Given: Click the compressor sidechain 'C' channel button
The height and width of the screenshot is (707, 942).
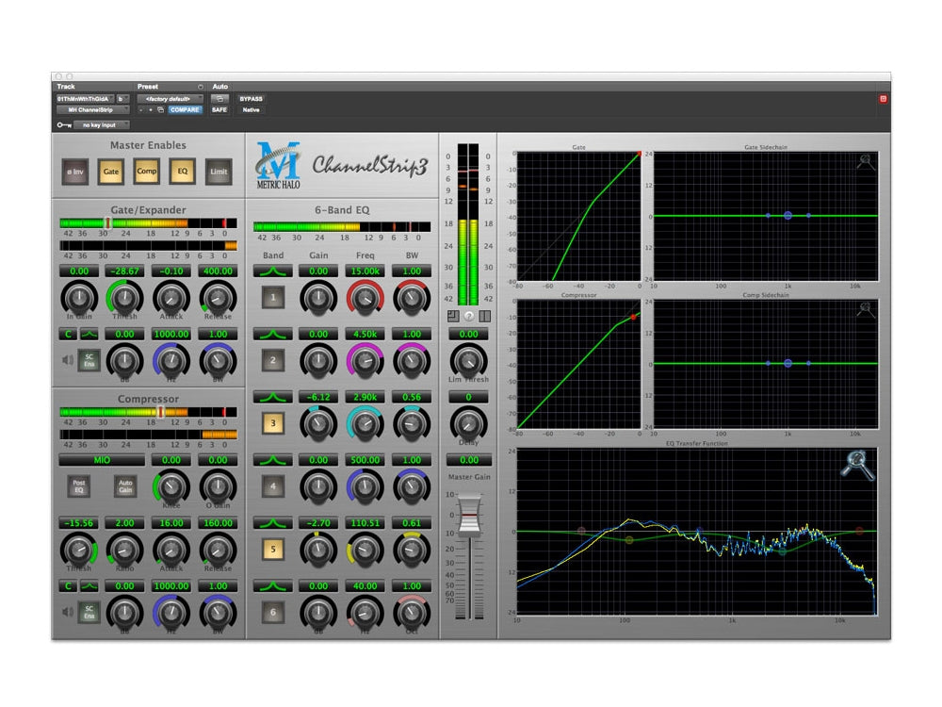Looking at the screenshot, I should click(x=68, y=586).
